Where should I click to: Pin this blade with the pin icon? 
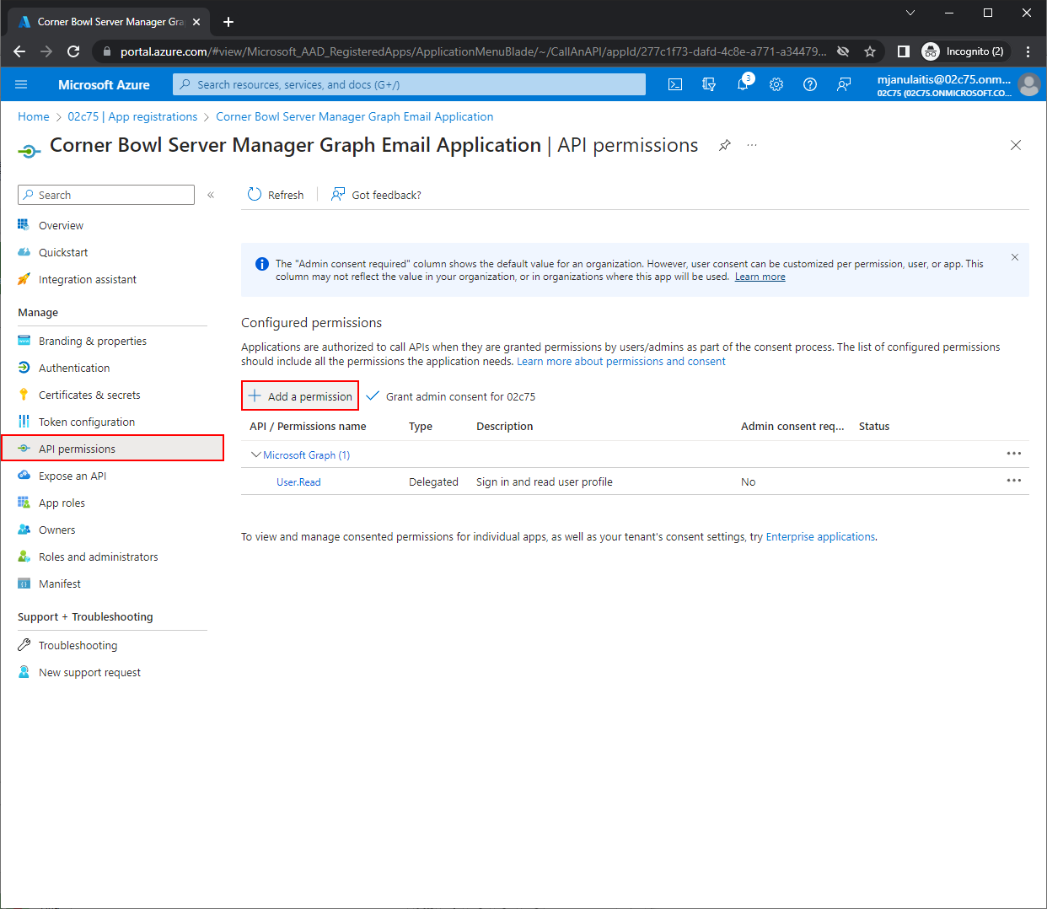click(x=724, y=146)
